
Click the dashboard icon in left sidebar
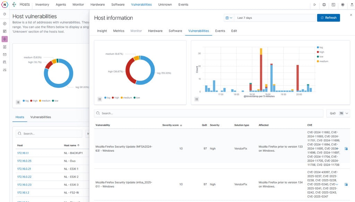[5, 31]
